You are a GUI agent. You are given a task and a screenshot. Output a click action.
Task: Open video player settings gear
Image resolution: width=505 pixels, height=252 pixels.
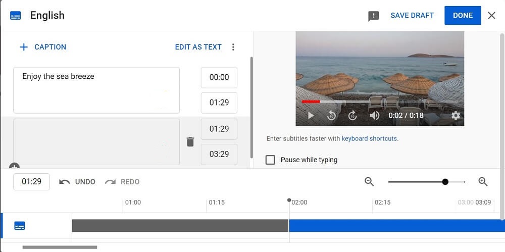[x=456, y=116]
